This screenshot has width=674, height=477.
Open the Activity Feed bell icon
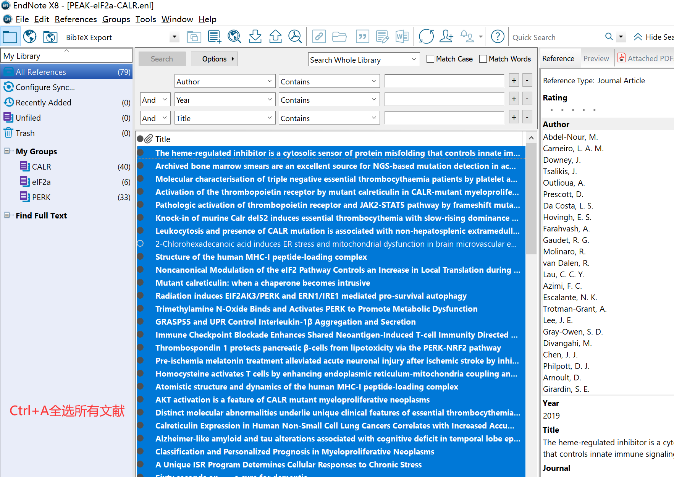click(x=467, y=37)
